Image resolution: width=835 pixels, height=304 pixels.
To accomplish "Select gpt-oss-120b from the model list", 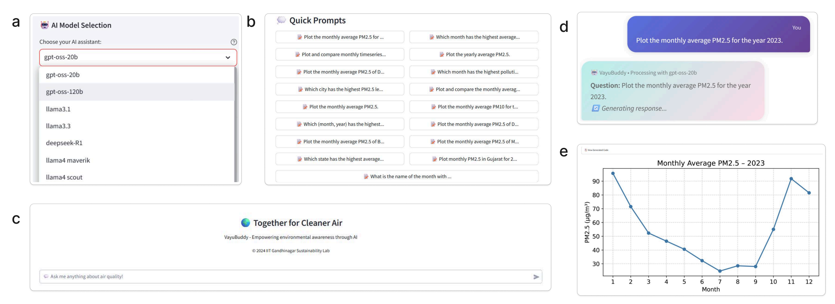I will coord(64,92).
